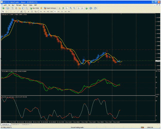This screenshot has height=129, width=161.
Task: Set timeframe to H4
Action: pyautogui.click(x=58, y=12)
